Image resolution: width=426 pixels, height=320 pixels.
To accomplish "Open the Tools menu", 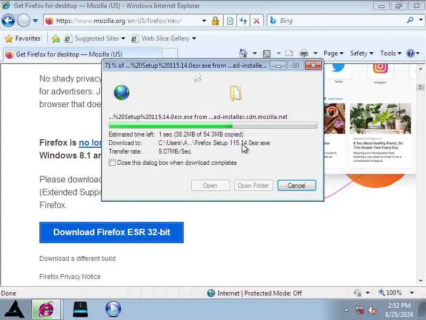I will 391,53.
